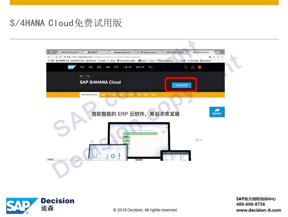This screenshot has width=288, height=217.
Task: Open the Facebook bookmark
Action: click(206, 61)
